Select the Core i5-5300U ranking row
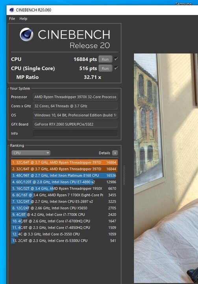The height and width of the screenshot is (284, 198). click(64, 241)
